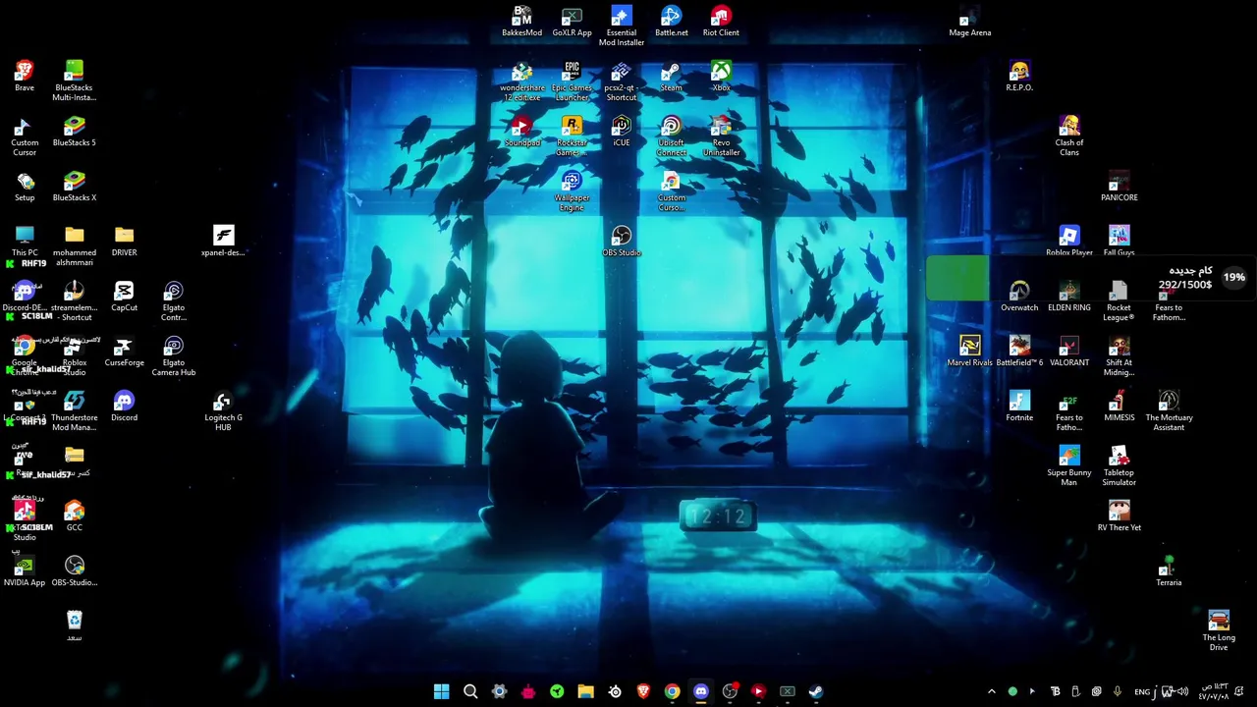
Task: Select the Logitech G HUB icon
Action: tap(223, 411)
